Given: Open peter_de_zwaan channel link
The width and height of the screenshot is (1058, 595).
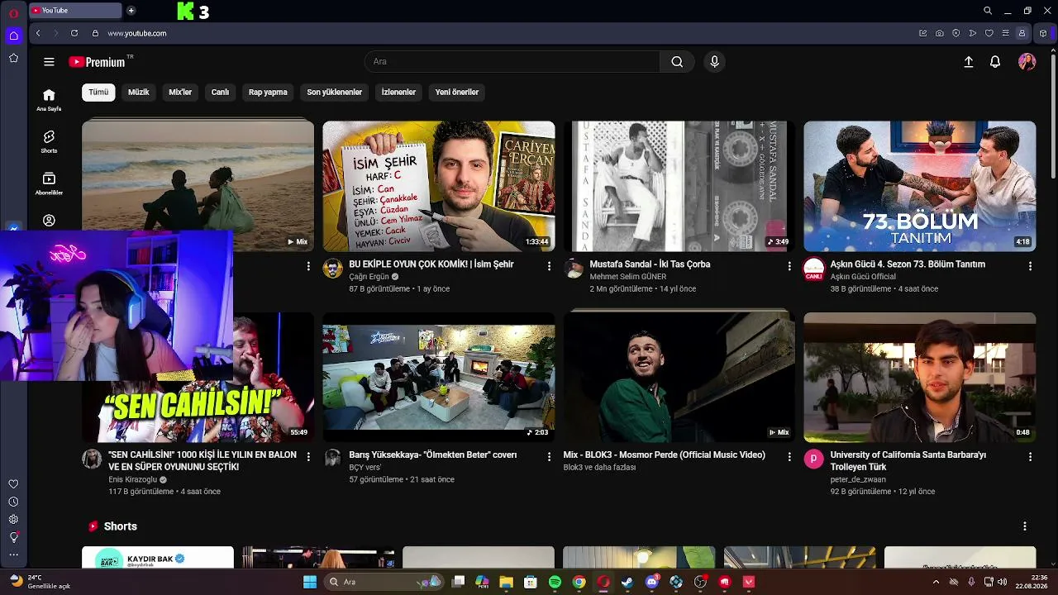Looking at the screenshot, I should click(x=858, y=479).
